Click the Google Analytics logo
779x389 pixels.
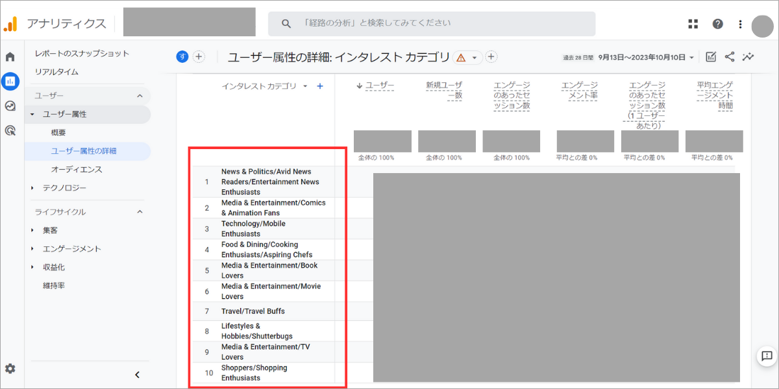tap(10, 24)
